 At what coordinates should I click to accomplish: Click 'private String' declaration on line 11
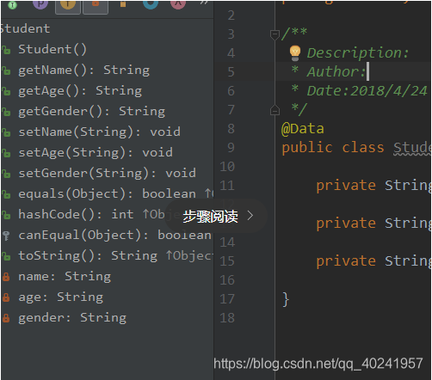[x=373, y=186]
